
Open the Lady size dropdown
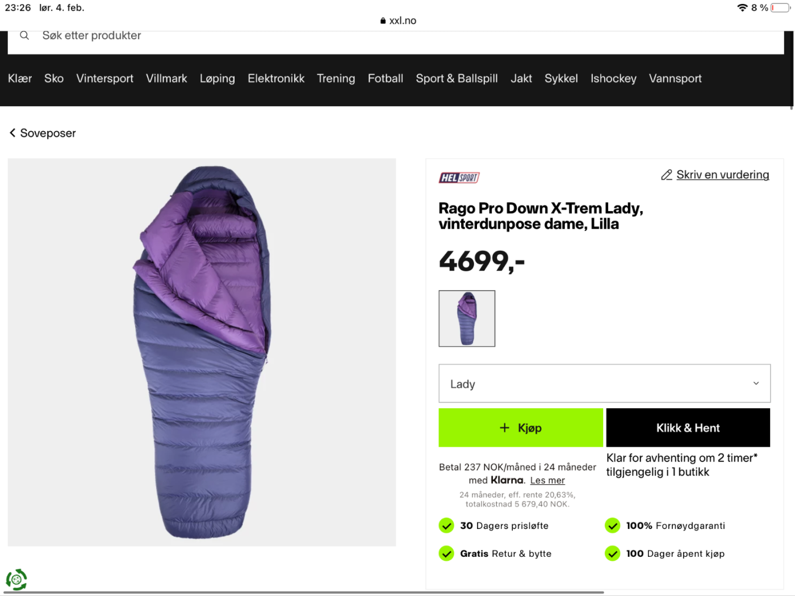coord(604,384)
